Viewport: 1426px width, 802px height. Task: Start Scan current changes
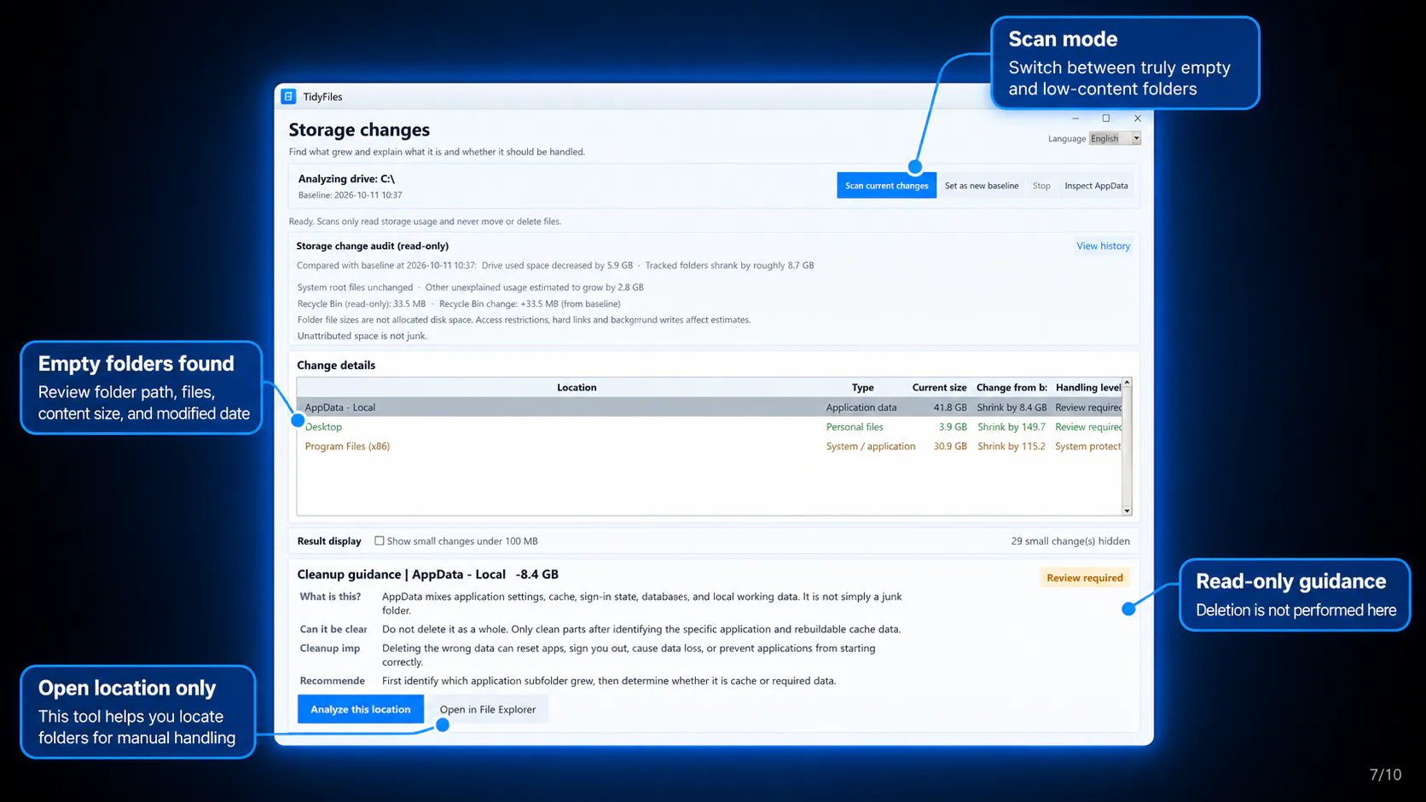click(x=886, y=185)
